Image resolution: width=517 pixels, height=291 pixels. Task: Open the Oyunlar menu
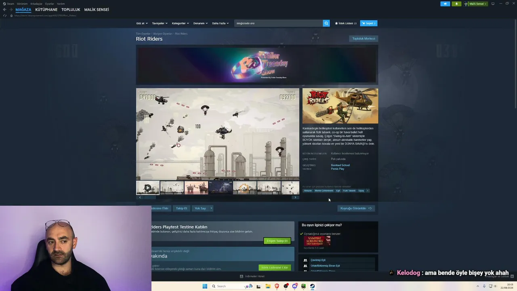pyautogui.click(x=50, y=4)
